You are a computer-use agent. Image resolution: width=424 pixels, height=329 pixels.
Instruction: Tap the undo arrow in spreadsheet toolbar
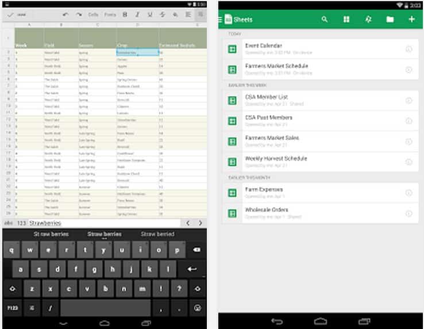click(x=65, y=14)
